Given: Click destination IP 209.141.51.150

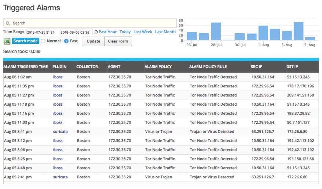Looking at the screenshot, I should click(x=300, y=95).
